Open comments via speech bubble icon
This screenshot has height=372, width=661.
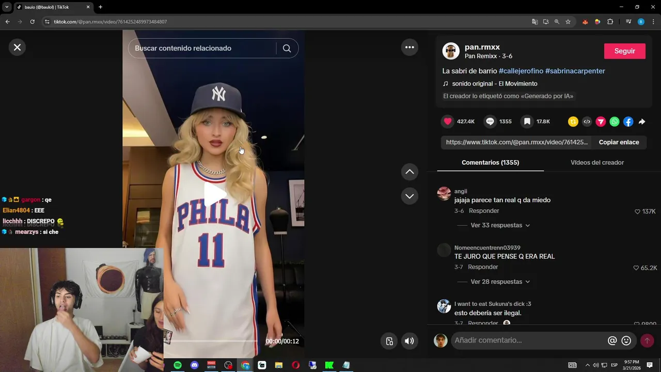(490, 121)
